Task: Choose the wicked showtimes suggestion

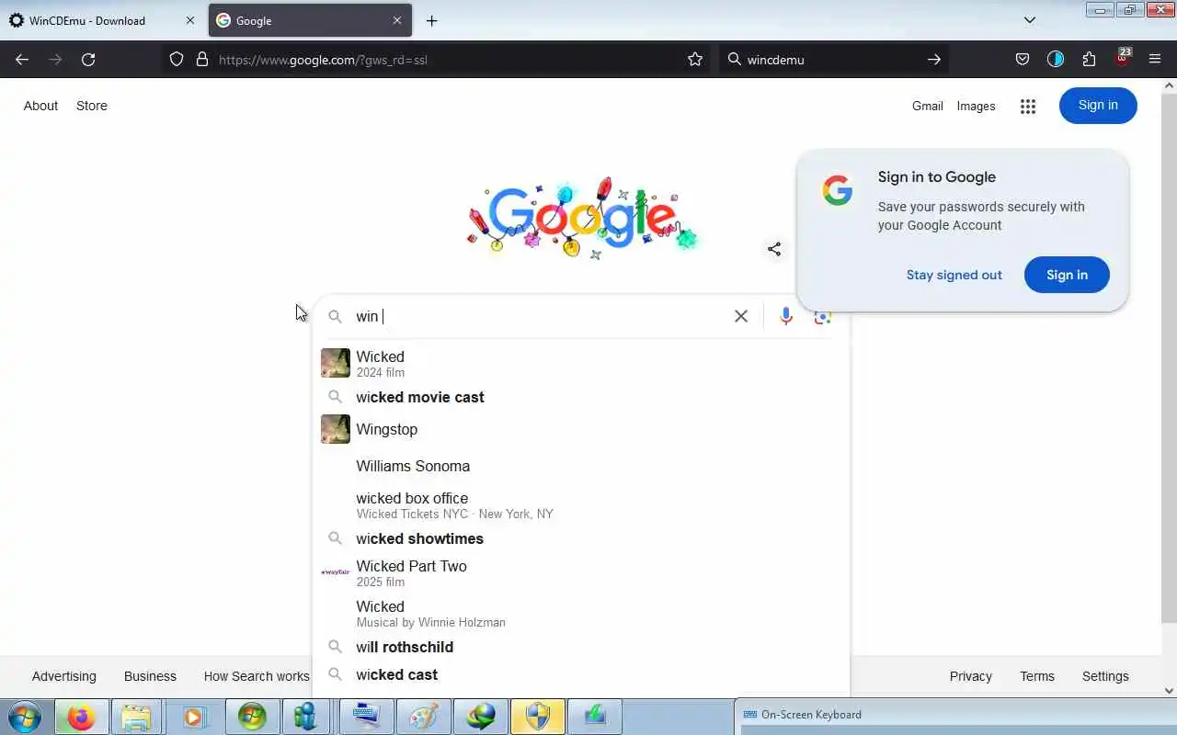Action: 581,538
